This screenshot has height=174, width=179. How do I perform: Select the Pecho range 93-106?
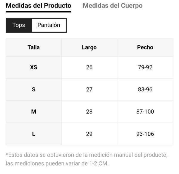point(145,134)
